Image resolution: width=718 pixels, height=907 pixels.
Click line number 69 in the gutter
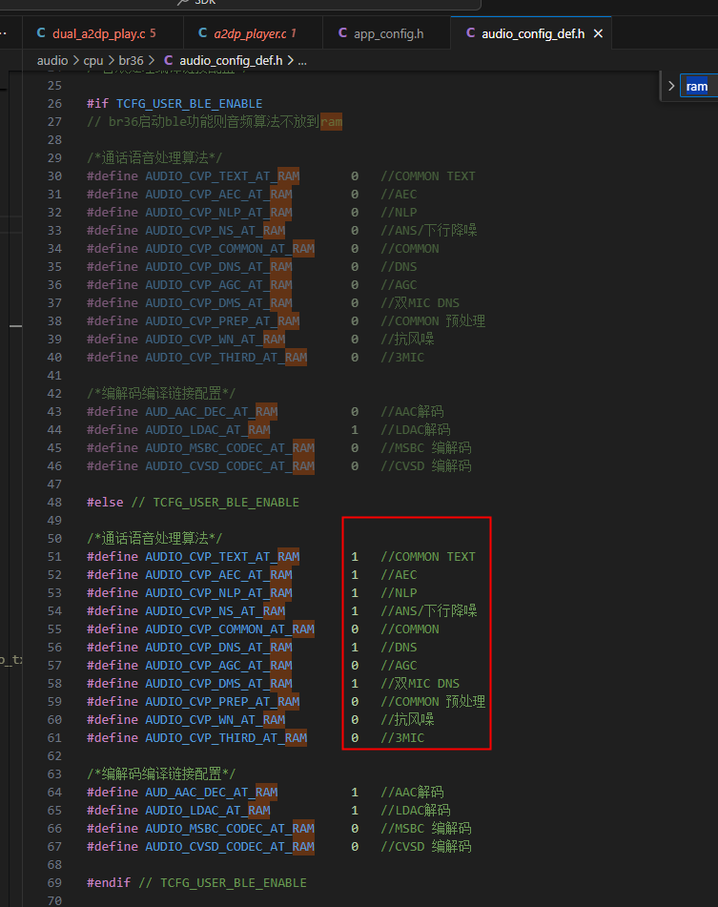tap(54, 883)
